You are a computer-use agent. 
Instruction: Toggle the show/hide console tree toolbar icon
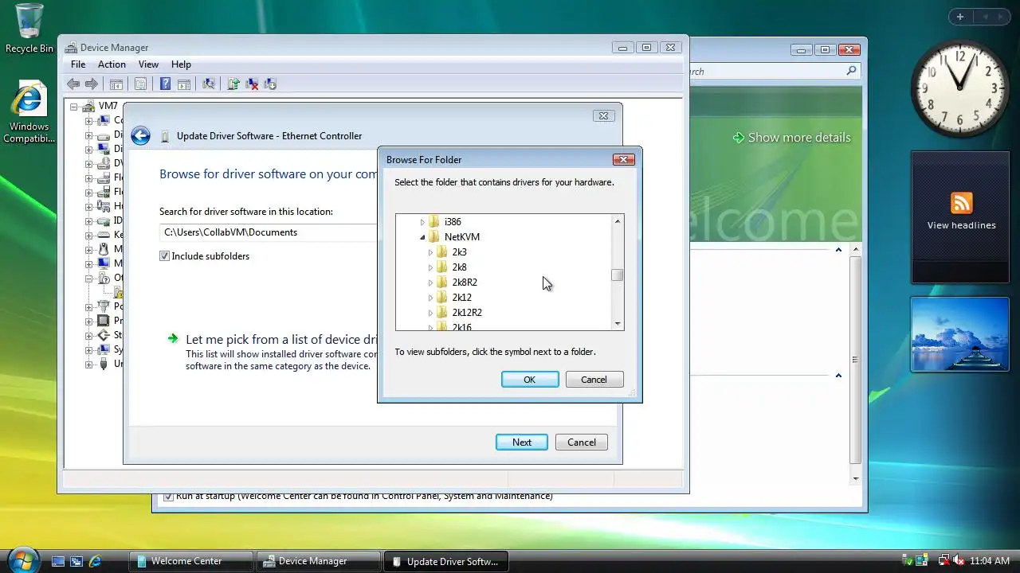(x=116, y=84)
